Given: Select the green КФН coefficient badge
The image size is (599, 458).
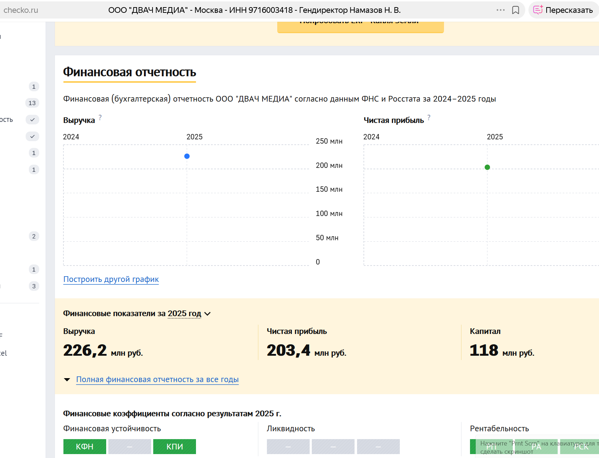Looking at the screenshot, I should pos(85,447).
